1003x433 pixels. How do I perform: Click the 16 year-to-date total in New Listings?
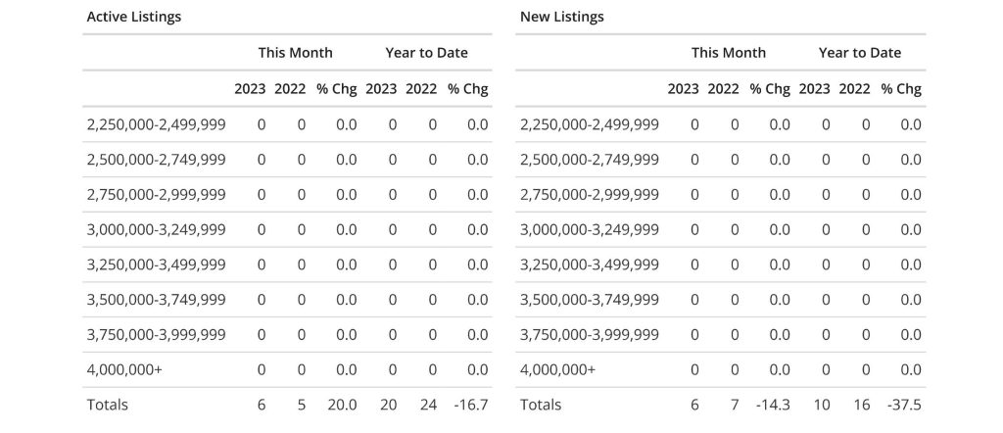point(859,405)
